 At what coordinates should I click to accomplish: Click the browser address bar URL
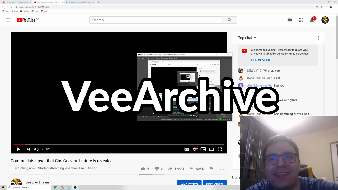34,7
